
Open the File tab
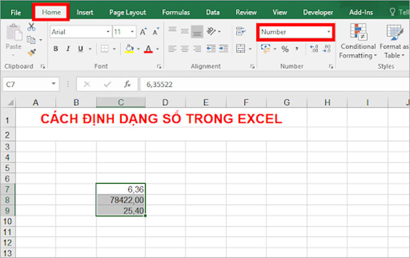pyautogui.click(x=15, y=12)
